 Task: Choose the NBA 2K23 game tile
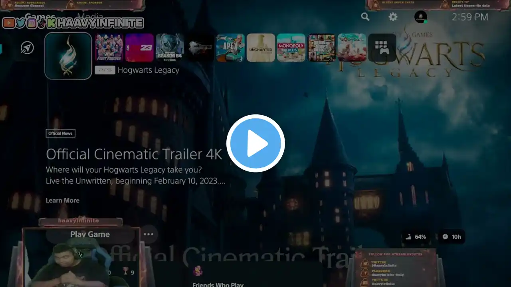(140, 48)
